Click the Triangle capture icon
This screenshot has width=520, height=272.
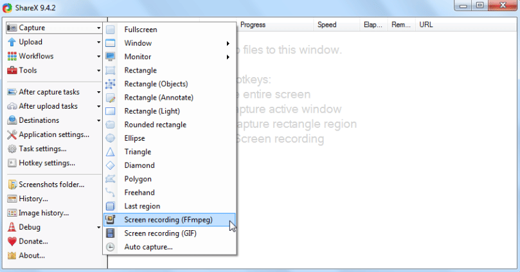pos(111,152)
